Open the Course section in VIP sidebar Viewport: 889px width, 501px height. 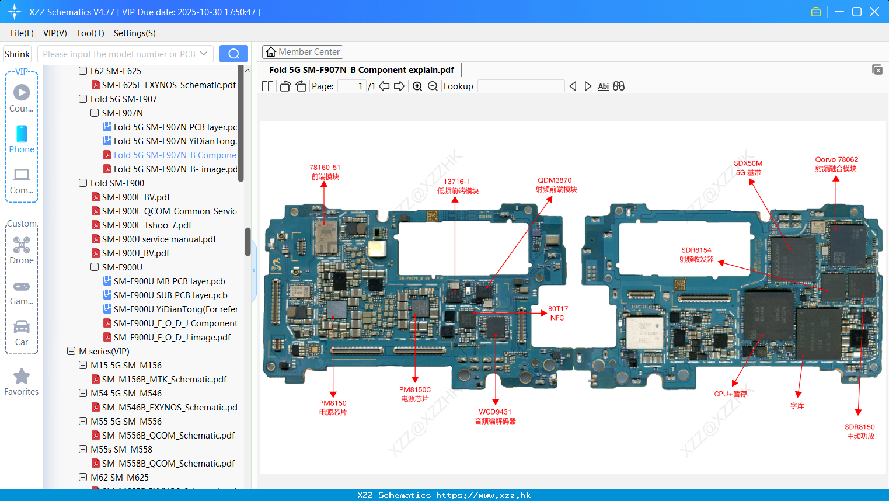(x=22, y=98)
